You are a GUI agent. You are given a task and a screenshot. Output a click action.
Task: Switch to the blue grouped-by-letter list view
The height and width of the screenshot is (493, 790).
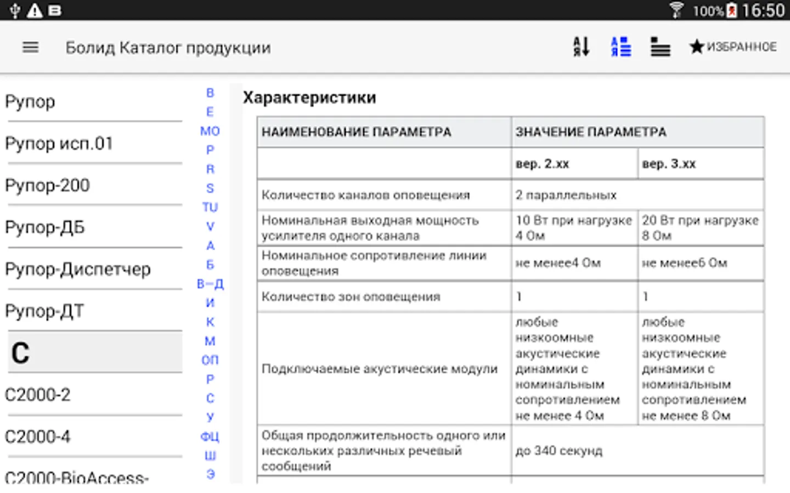(x=620, y=47)
